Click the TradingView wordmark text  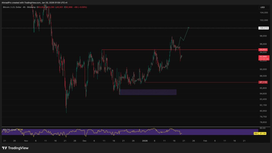point(18,148)
